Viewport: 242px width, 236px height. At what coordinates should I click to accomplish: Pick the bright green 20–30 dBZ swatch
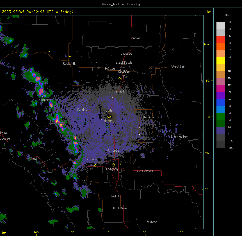221,117
